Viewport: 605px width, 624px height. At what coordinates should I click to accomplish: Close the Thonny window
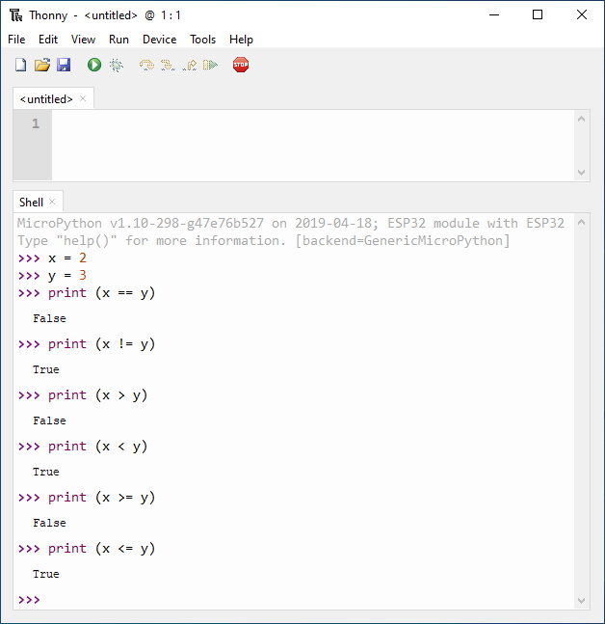(582, 15)
